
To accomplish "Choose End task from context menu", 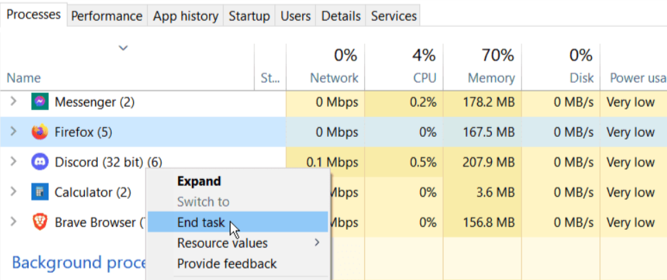I will click(201, 222).
